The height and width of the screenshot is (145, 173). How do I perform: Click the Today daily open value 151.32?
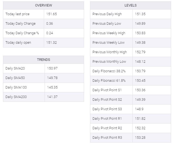click(x=51, y=43)
